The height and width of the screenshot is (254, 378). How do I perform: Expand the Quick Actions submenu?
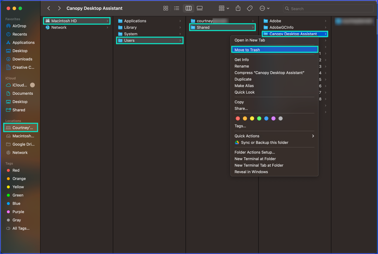point(274,136)
